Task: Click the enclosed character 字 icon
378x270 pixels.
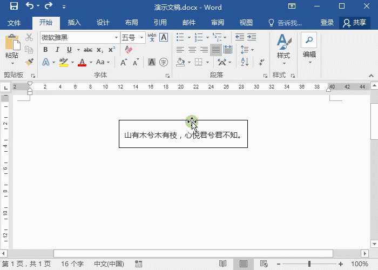Action: click(164, 62)
